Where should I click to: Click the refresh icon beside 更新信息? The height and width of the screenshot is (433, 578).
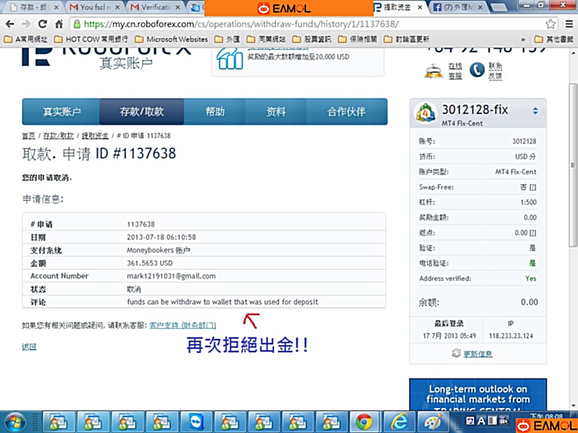pyautogui.click(x=456, y=353)
